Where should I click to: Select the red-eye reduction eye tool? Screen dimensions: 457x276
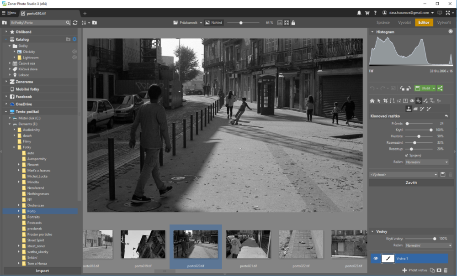point(412,101)
